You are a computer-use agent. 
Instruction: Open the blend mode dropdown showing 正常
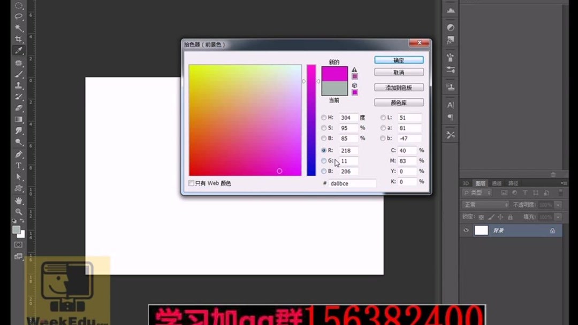click(x=484, y=204)
